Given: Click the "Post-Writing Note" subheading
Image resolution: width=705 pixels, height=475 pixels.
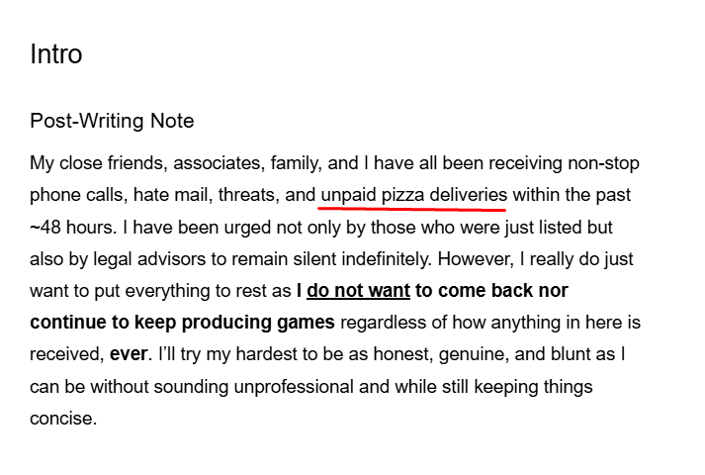Looking at the screenshot, I should (112, 122).
